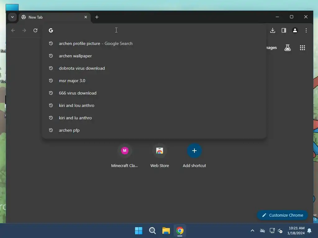The image size is (318, 238).
Task: Click the network display tray icon
Action: [272, 231]
